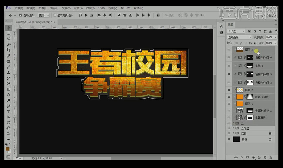Hide the 图层 2 layer
Viewport: 283px width, 168px height.
(229, 90)
